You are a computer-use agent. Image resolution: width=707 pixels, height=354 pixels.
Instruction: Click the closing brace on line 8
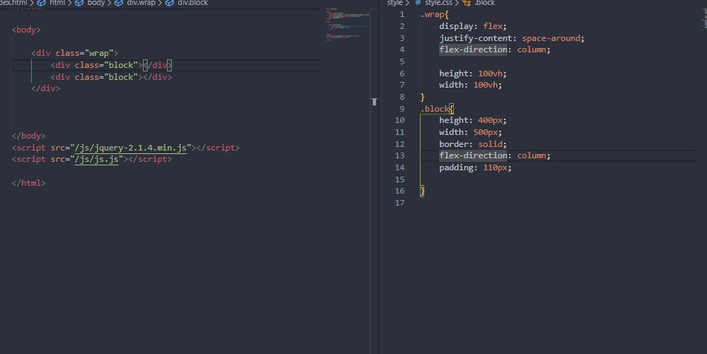coord(423,97)
